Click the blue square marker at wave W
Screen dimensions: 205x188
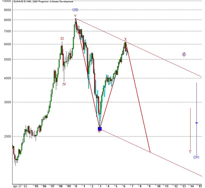click(x=100, y=129)
